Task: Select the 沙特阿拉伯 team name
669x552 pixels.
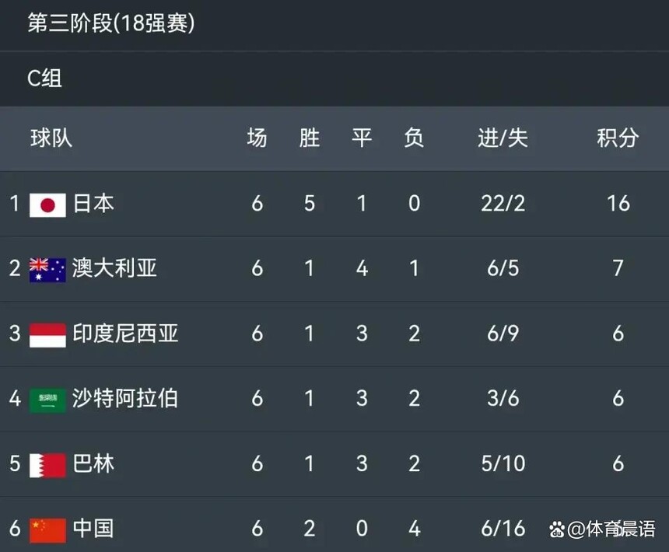Action: point(125,398)
